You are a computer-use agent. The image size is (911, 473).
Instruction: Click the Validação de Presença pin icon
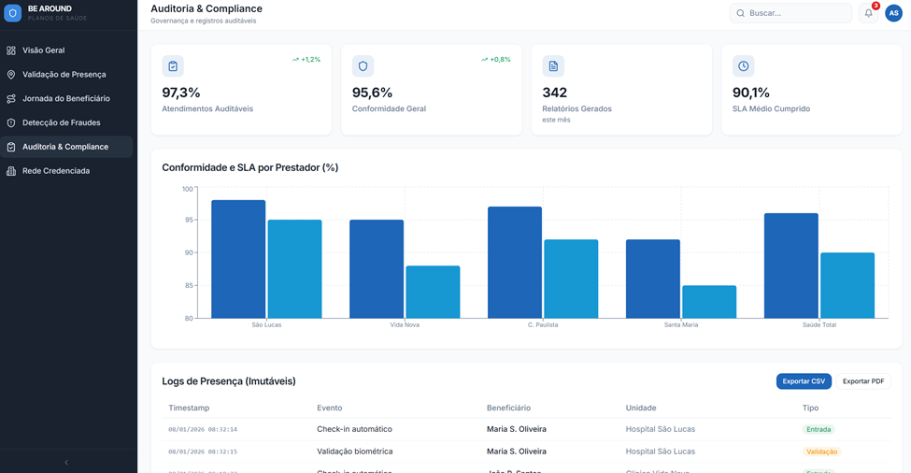[11, 75]
